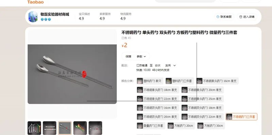This screenshot has width=272, height=135.
Task: Select option 不锈钢单头药勺 18cm 单支
Action: pyautogui.click(x=158, y=90)
